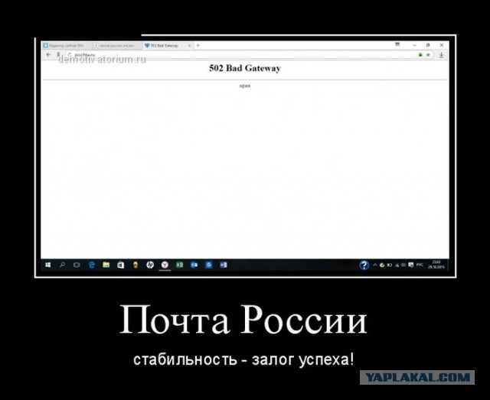
Task: Open Excel from the taskbar
Action: pyautogui.click(x=179, y=265)
